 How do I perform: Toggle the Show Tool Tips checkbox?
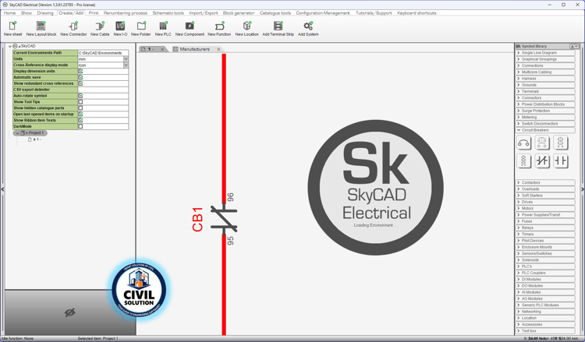click(80, 102)
